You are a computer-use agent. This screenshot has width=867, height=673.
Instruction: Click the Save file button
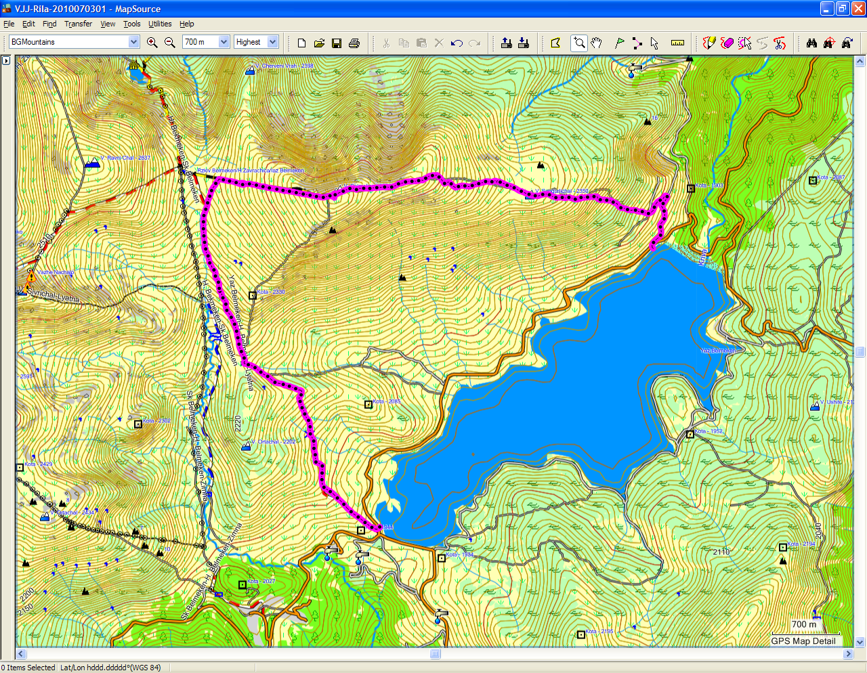pyautogui.click(x=337, y=43)
